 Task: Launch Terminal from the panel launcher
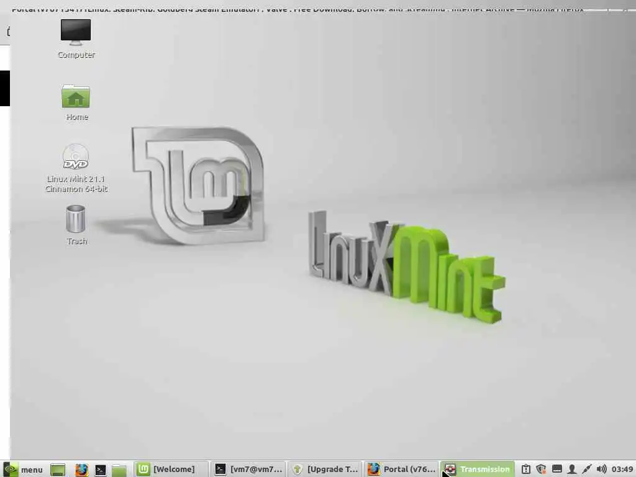[100, 470]
